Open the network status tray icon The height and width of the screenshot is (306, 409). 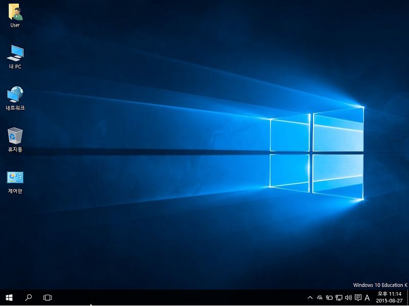click(x=339, y=297)
